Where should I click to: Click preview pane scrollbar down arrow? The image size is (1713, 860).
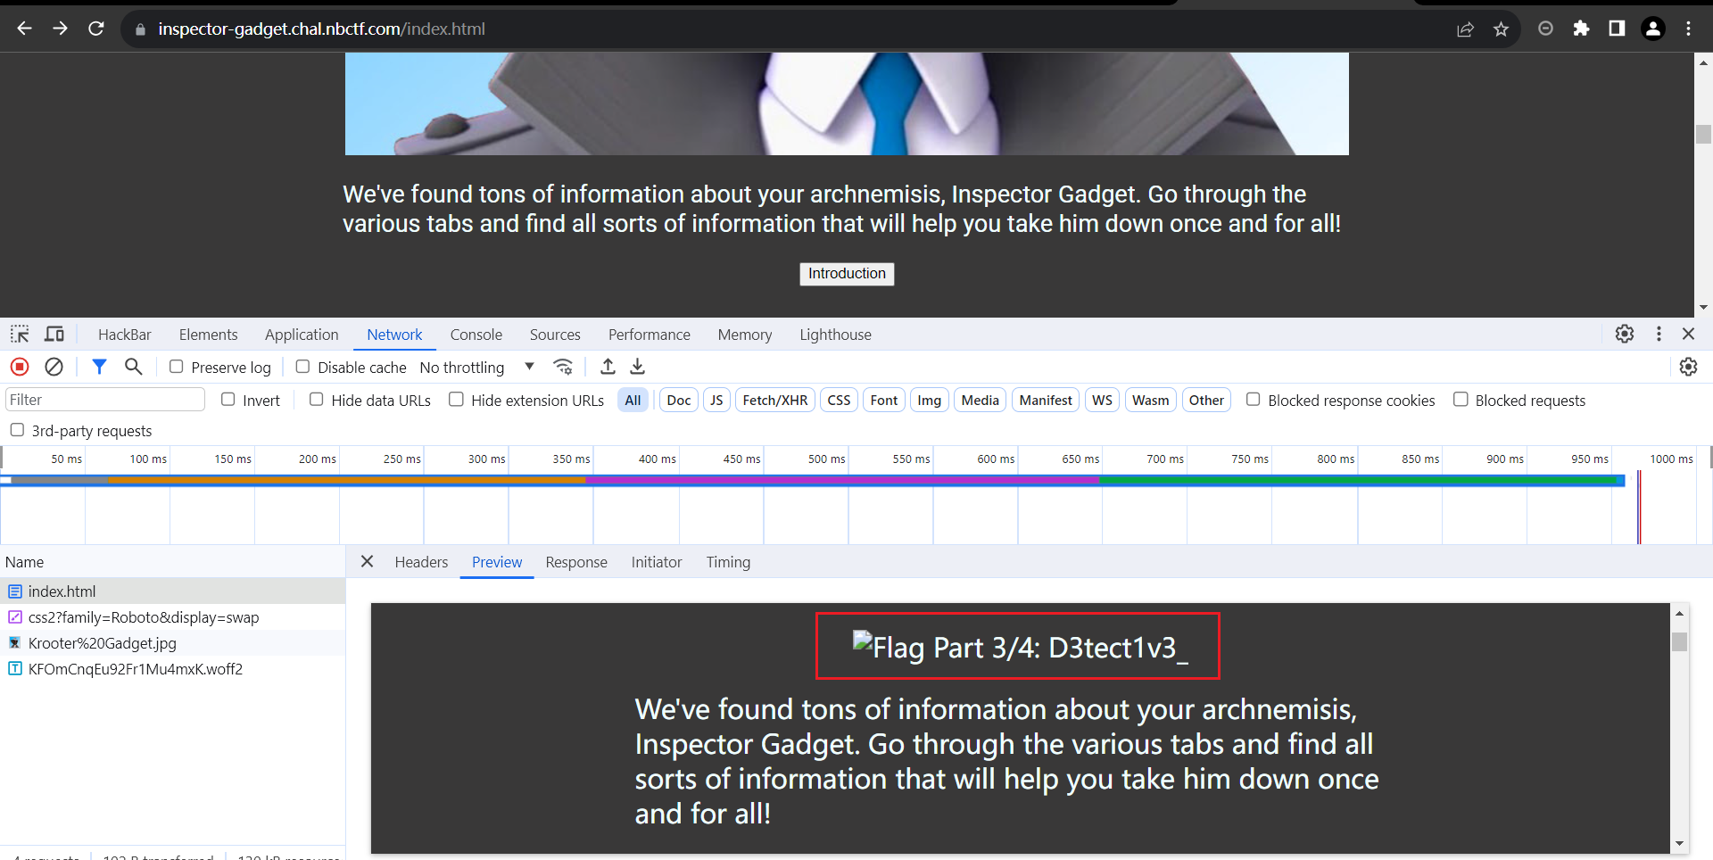1679,843
